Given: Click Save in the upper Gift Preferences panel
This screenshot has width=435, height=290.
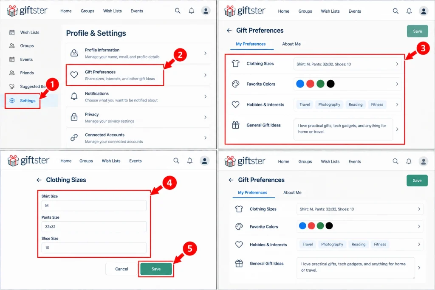Looking at the screenshot, I should point(417,31).
